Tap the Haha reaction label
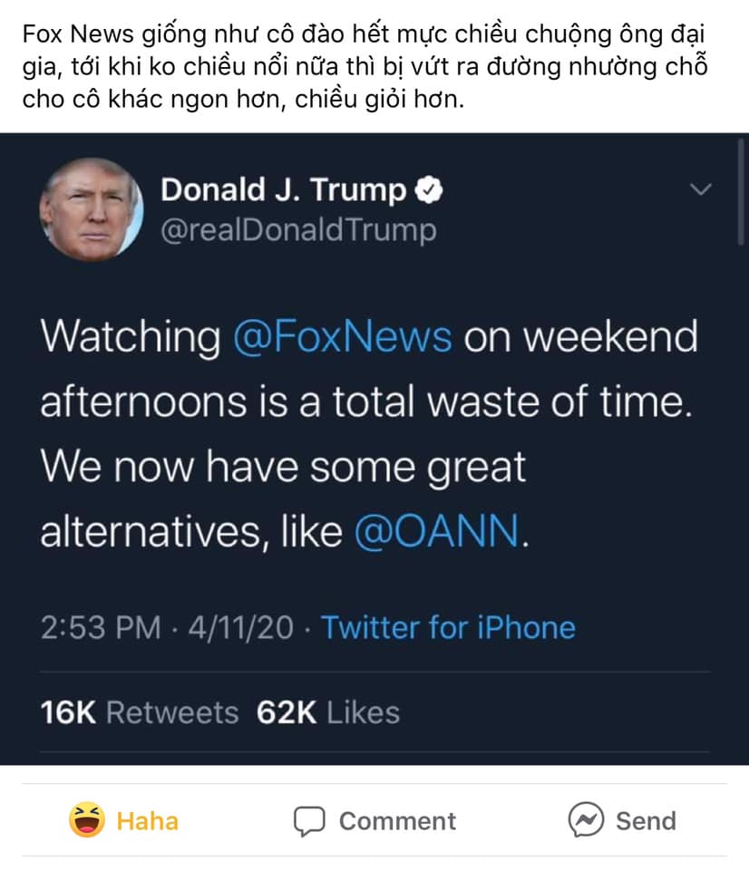This screenshot has height=870, width=749. [147, 821]
